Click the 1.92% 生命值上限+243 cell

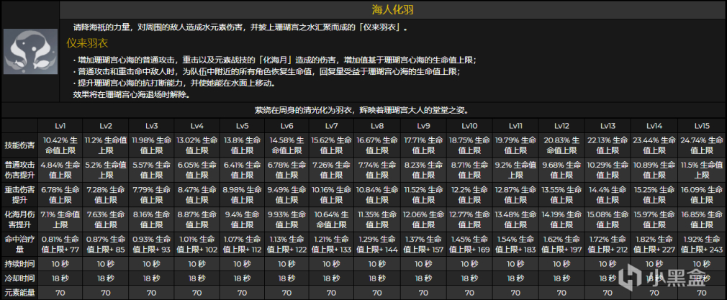(703, 245)
